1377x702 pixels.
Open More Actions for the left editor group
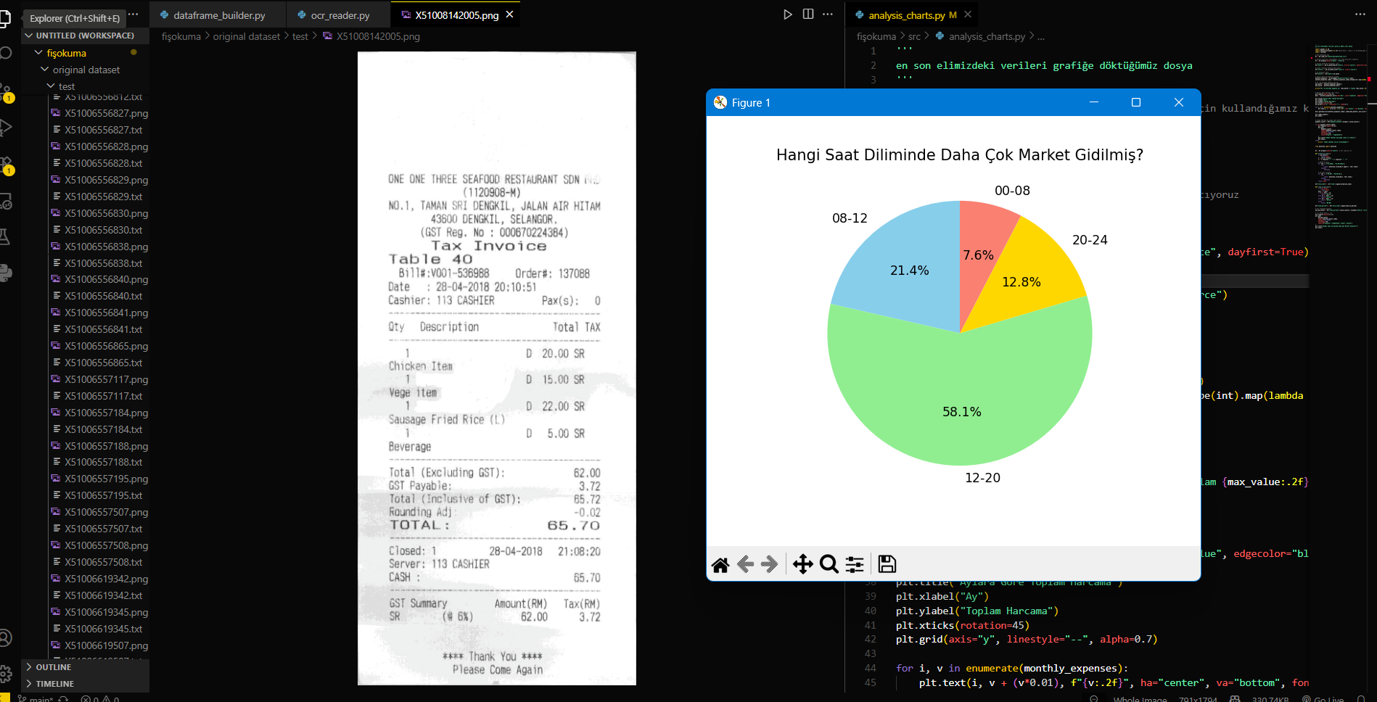828,15
